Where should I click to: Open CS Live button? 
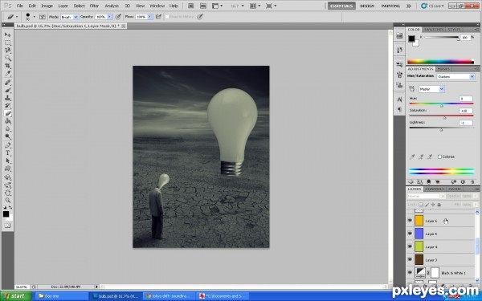(x=432, y=6)
